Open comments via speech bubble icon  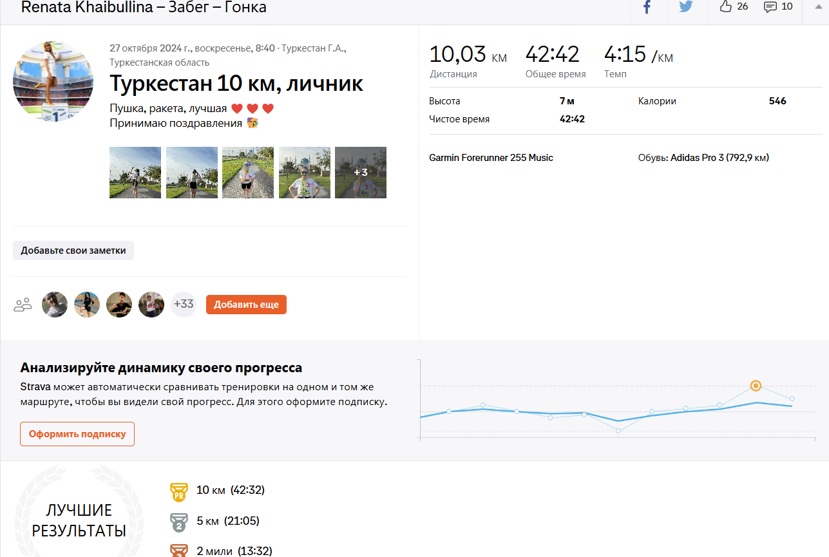pyautogui.click(x=770, y=7)
